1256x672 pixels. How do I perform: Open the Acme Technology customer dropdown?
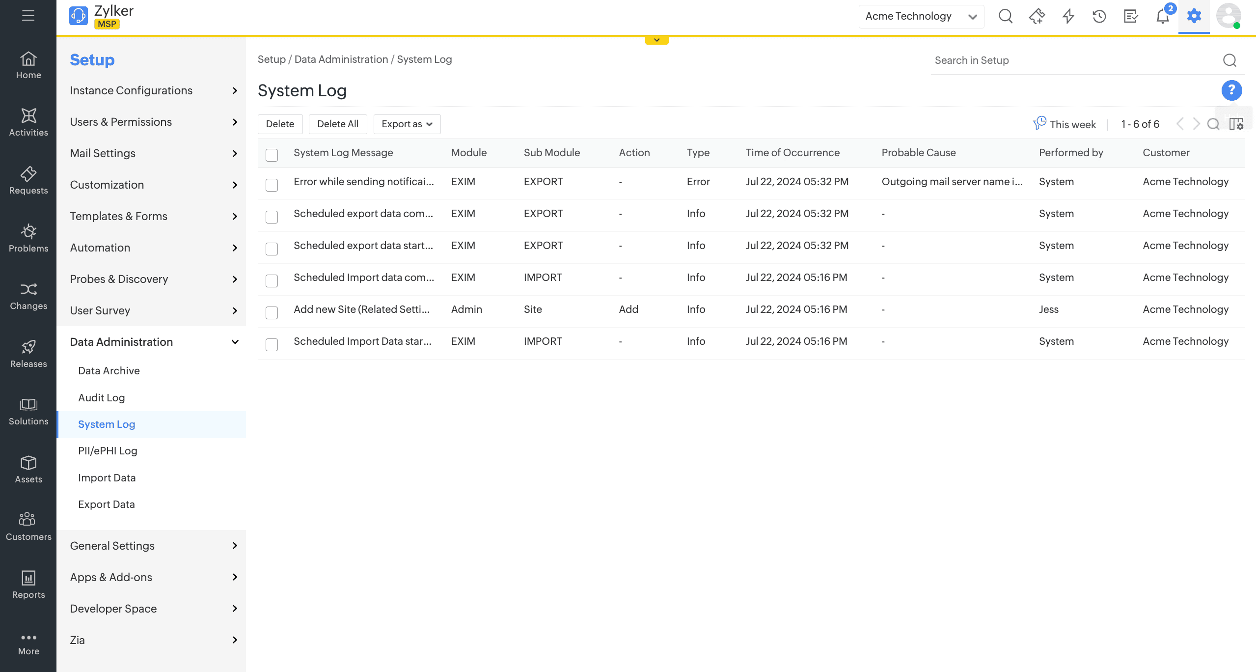click(x=921, y=17)
